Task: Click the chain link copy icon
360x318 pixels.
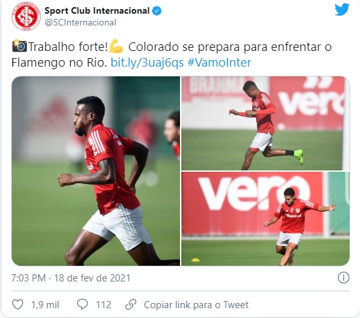Action: pos(131,304)
